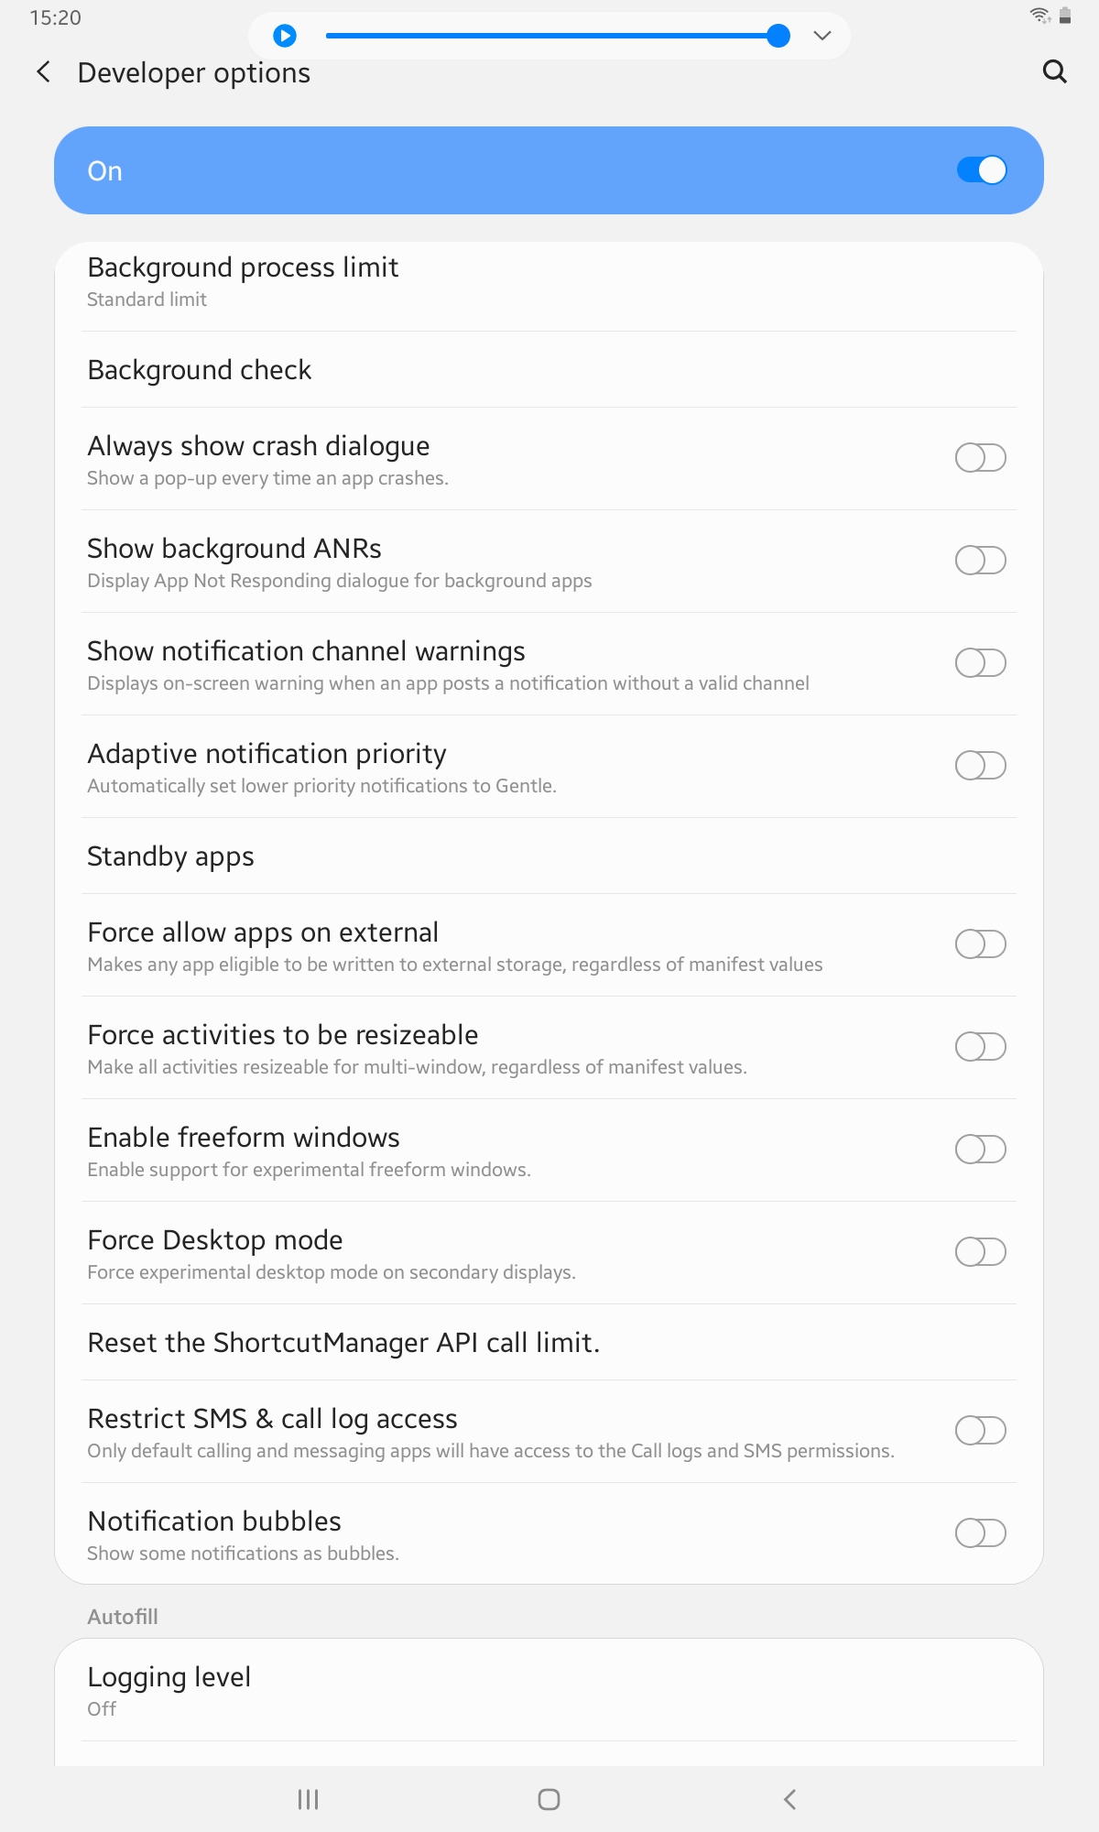Tap the back arrow beside Developer options
The width and height of the screenshot is (1099, 1832).
43,72
